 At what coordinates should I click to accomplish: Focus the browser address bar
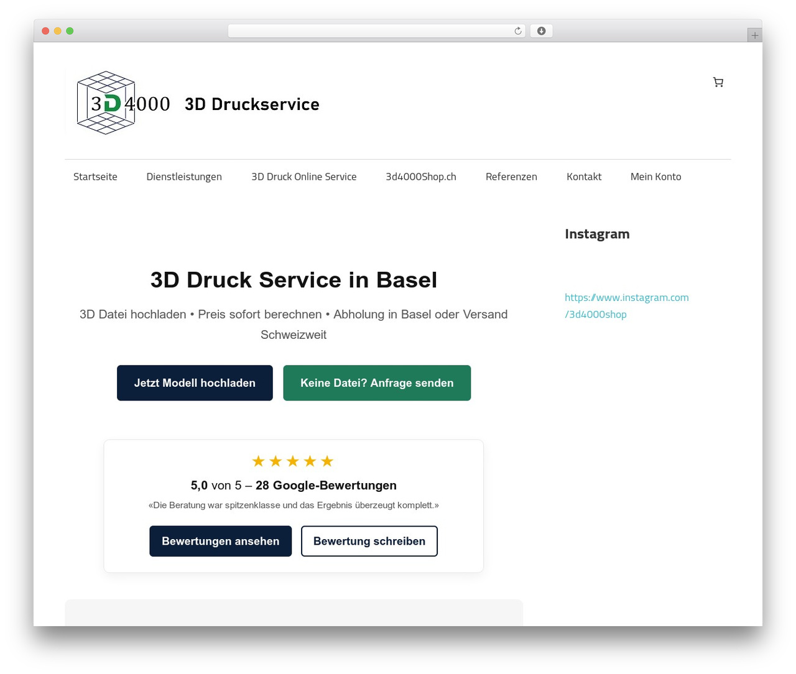coord(376,31)
